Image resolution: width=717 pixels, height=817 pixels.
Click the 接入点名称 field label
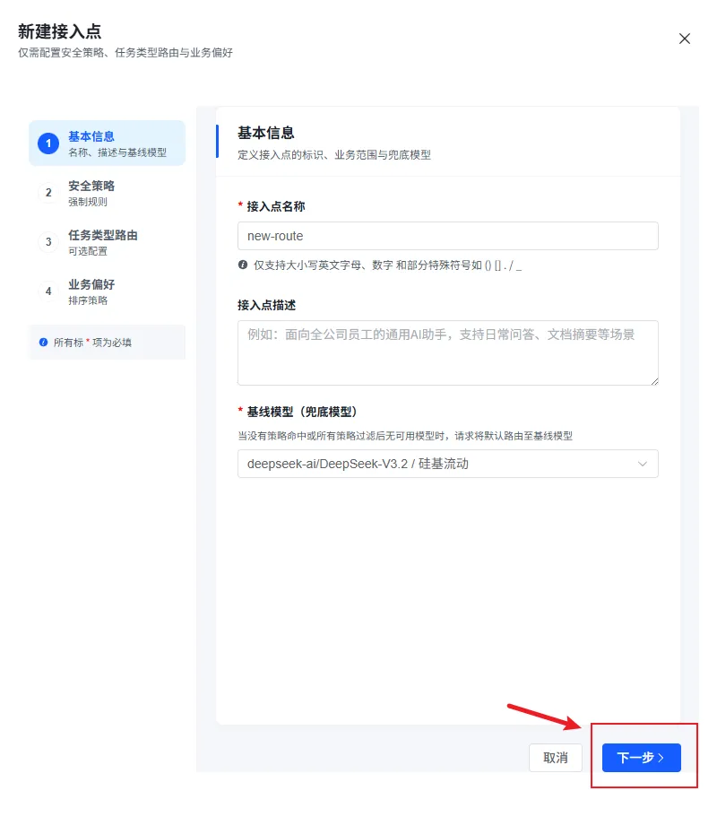coord(276,206)
